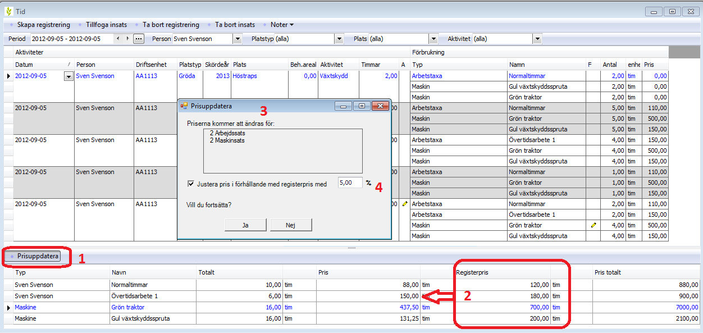Click the Period date range field

tap(71, 39)
